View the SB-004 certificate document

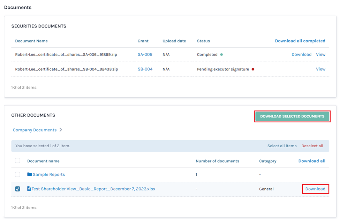tap(320, 69)
